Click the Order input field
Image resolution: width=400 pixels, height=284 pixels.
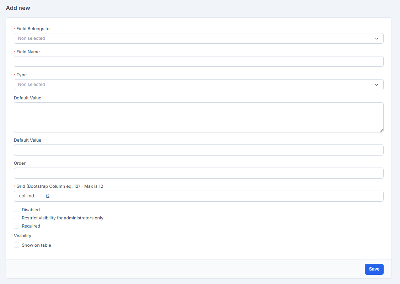coord(198,173)
